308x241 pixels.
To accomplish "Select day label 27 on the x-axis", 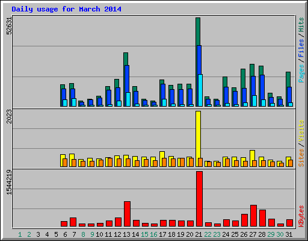I will [x=253, y=234].
